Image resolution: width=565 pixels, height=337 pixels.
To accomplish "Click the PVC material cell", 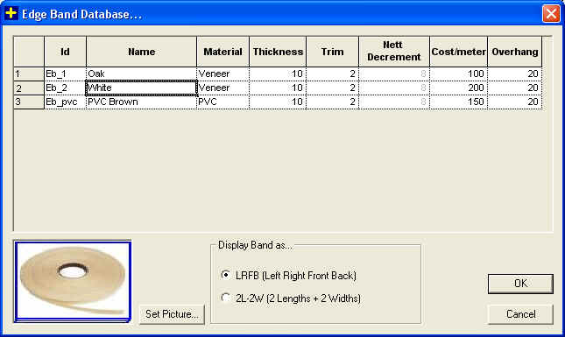I will (x=222, y=102).
